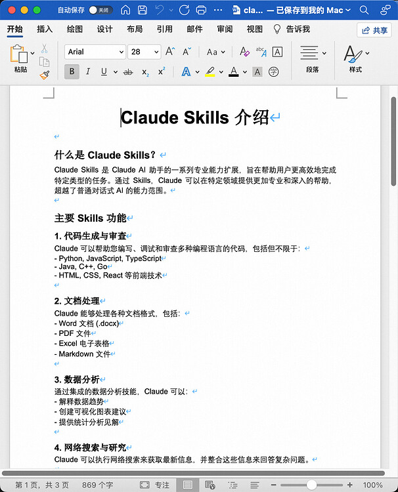The width and height of the screenshot is (398, 492).
Task: Click the Redo/Repeat arrow icon
Action: [185, 10]
